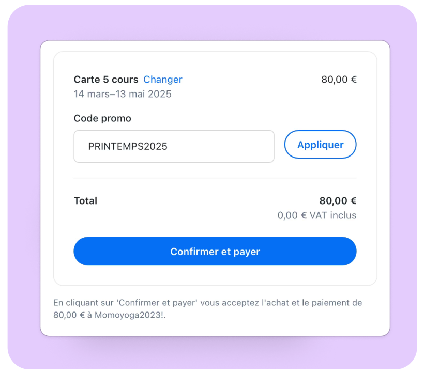This screenshot has width=424, height=375.
Task: Click the 0,00 € VAT inclus text
Action: [317, 215]
